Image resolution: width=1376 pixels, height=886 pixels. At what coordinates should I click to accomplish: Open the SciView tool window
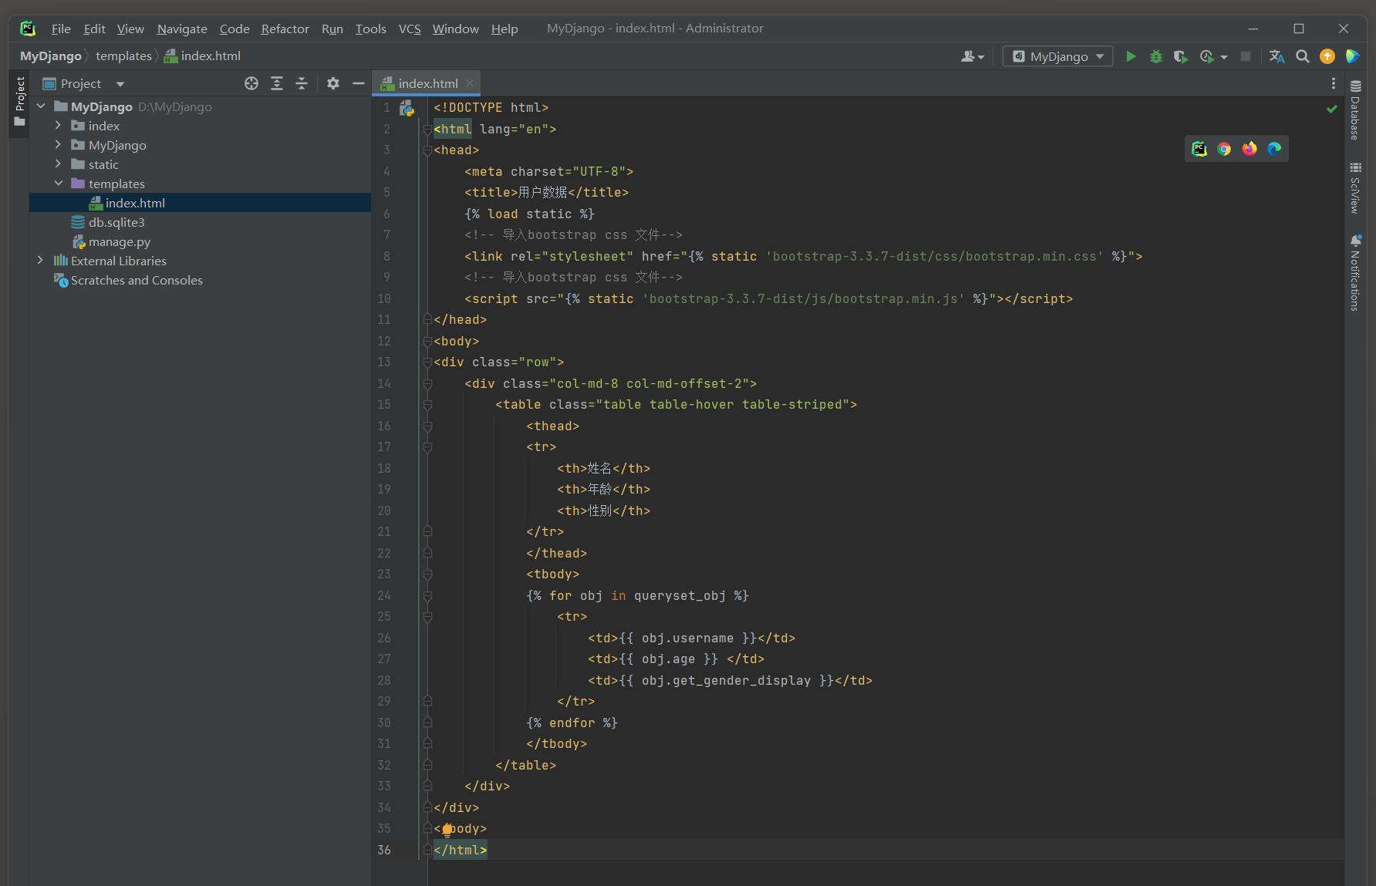(1355, 188)
